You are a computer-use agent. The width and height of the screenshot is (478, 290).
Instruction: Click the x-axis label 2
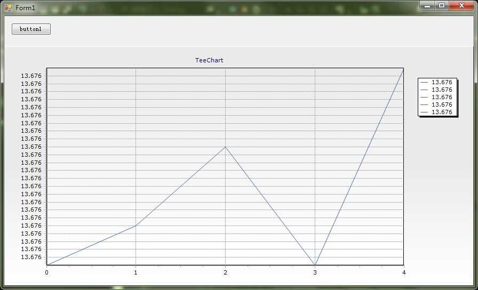click(225, 272)
